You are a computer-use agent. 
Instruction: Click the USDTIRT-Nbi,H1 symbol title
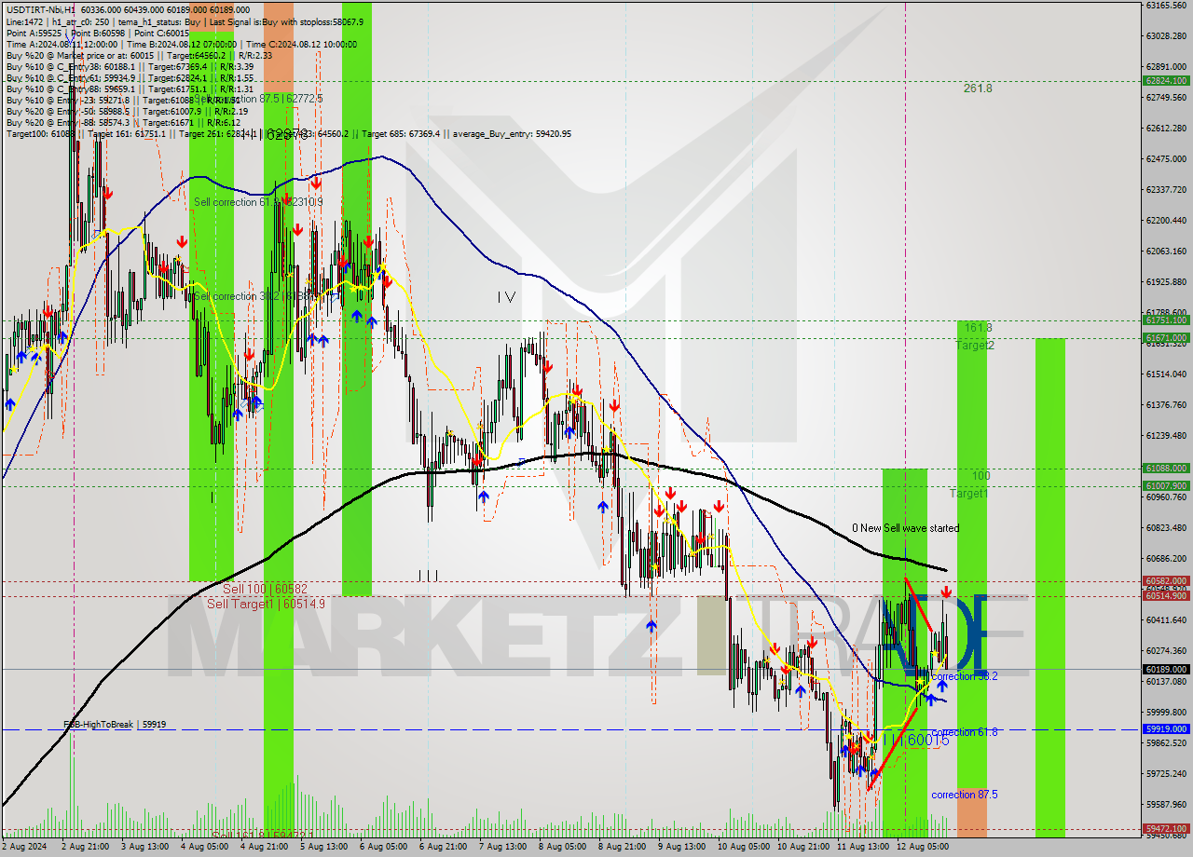pyautogui.click(x=41, y=9)
